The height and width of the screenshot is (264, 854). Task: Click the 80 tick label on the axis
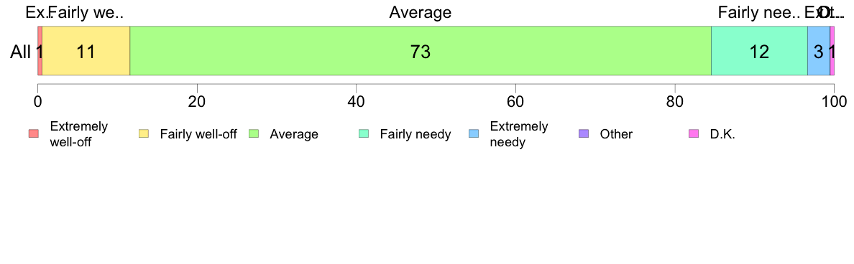(675, 101)
